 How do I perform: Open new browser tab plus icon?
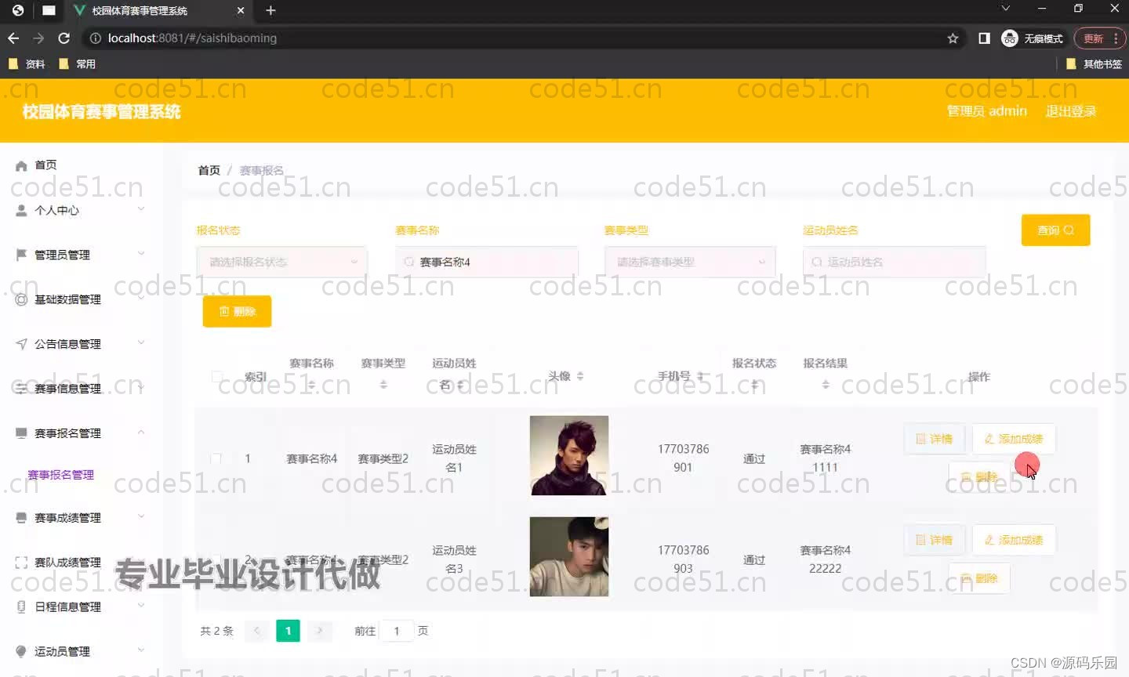pos(270,10)
